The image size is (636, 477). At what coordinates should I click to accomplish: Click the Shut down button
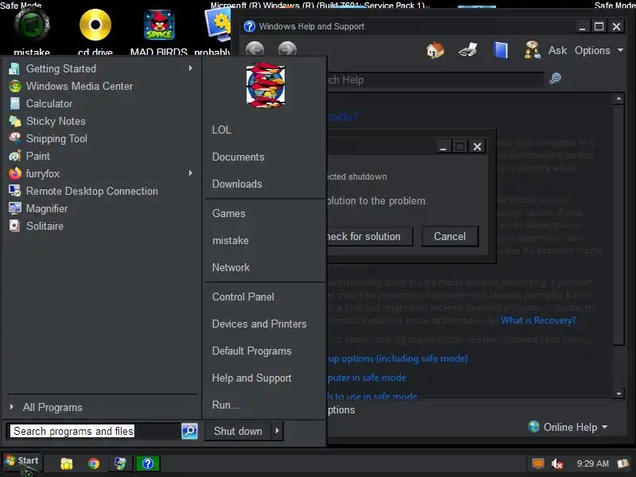(238, 431)
